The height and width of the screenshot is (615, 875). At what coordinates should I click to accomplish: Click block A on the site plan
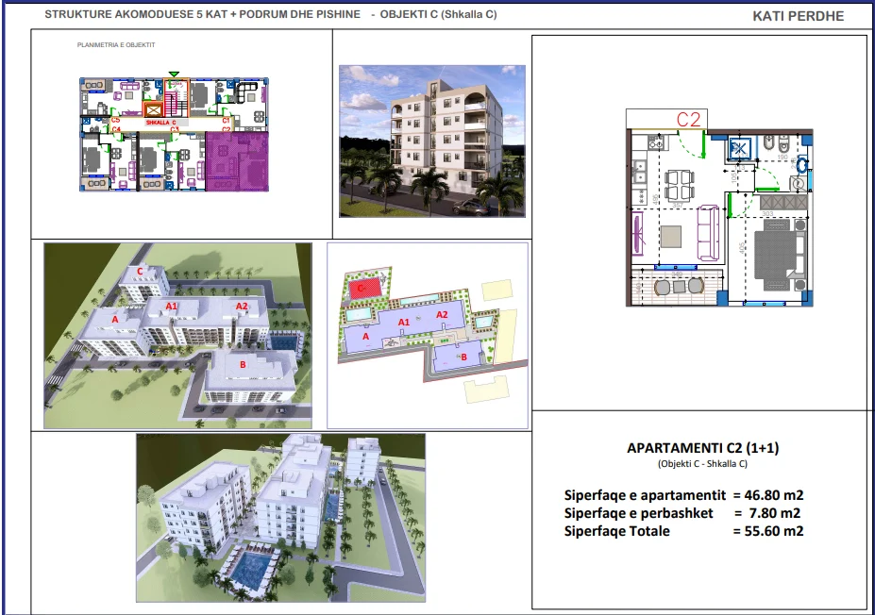coord(366,336)
